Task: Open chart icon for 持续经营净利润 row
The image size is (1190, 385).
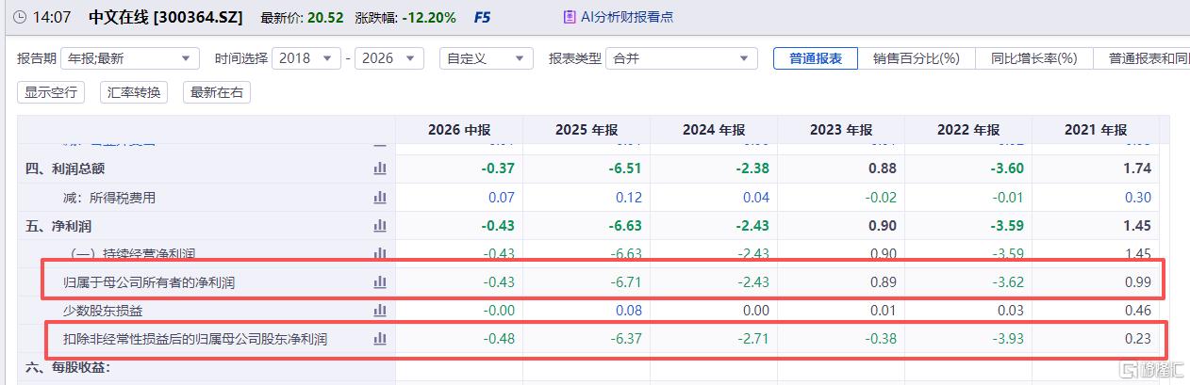Action: tap(380, 253)
